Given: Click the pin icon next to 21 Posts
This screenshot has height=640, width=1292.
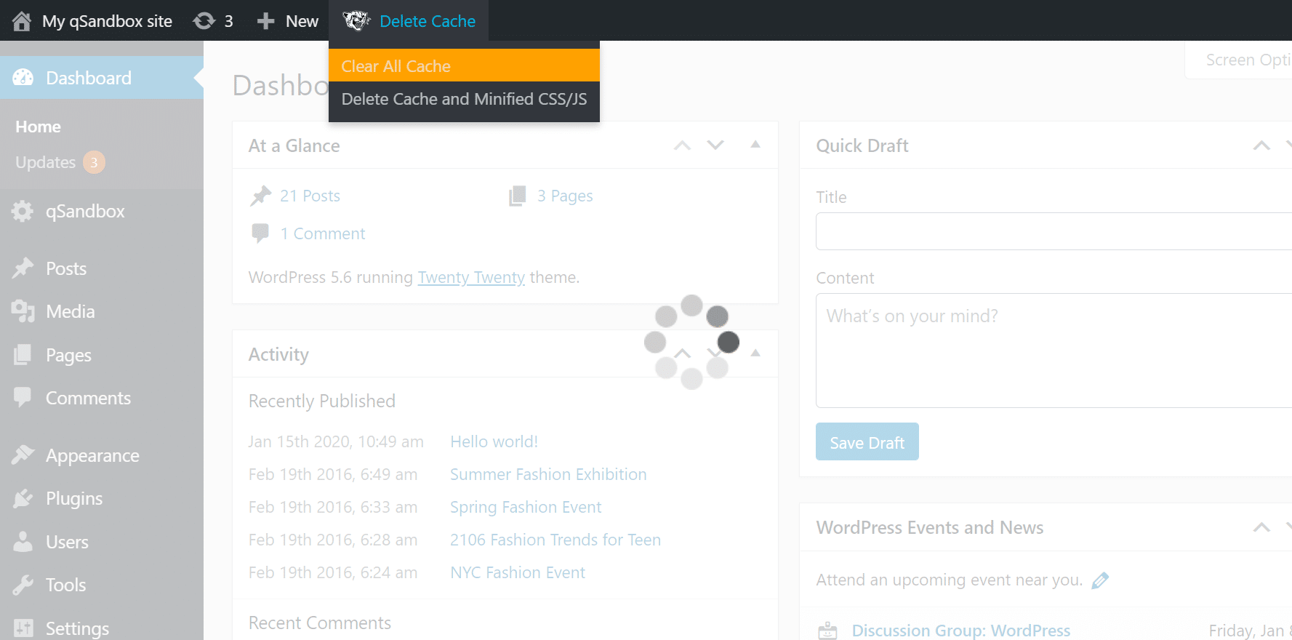Looking at the screenshot, I should coord(260,196).
